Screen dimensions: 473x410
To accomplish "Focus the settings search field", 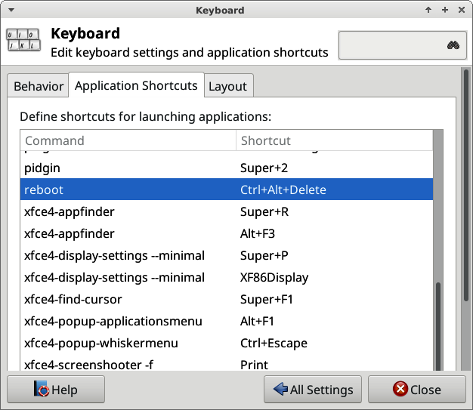I will tap(403, 45).
